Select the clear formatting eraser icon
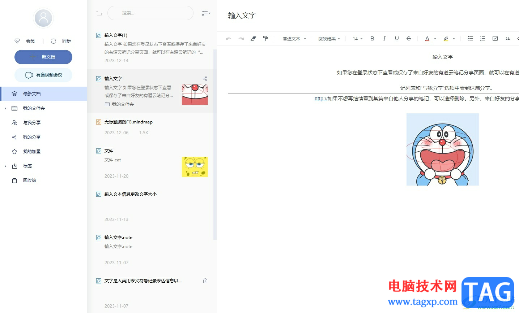Screen dimensions: 519x313 point(253,39)
